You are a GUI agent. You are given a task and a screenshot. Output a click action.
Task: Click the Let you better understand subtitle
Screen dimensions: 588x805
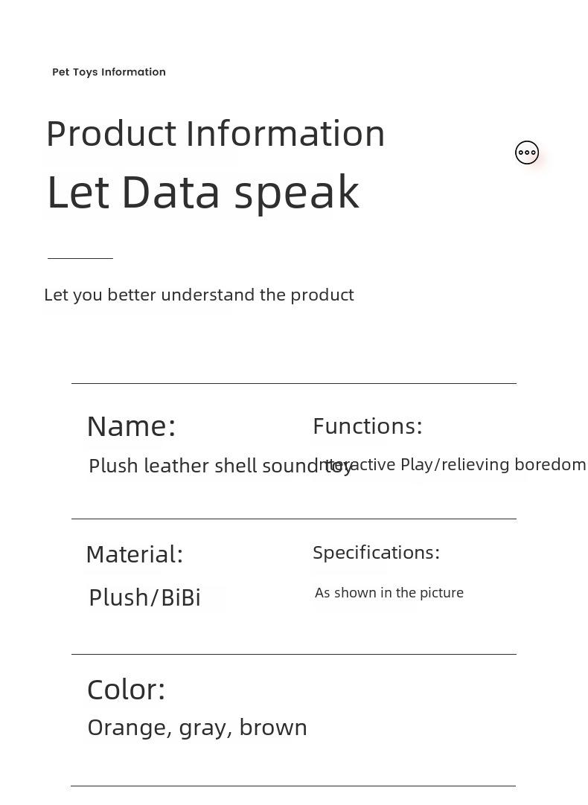click(199, 295)
